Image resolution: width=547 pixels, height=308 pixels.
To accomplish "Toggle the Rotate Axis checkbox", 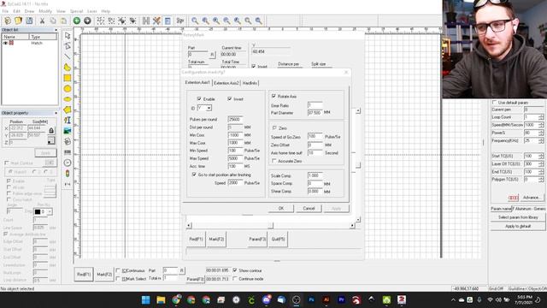I will [x=273, y=96].
